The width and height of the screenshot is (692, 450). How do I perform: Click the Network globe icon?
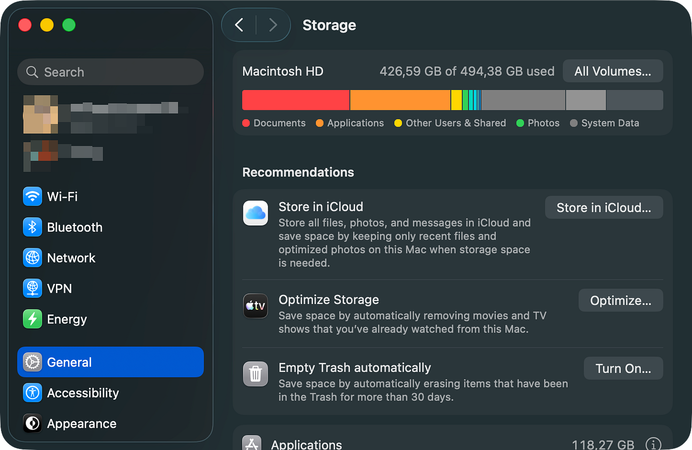pyautogui.click(x=33, y=258)
